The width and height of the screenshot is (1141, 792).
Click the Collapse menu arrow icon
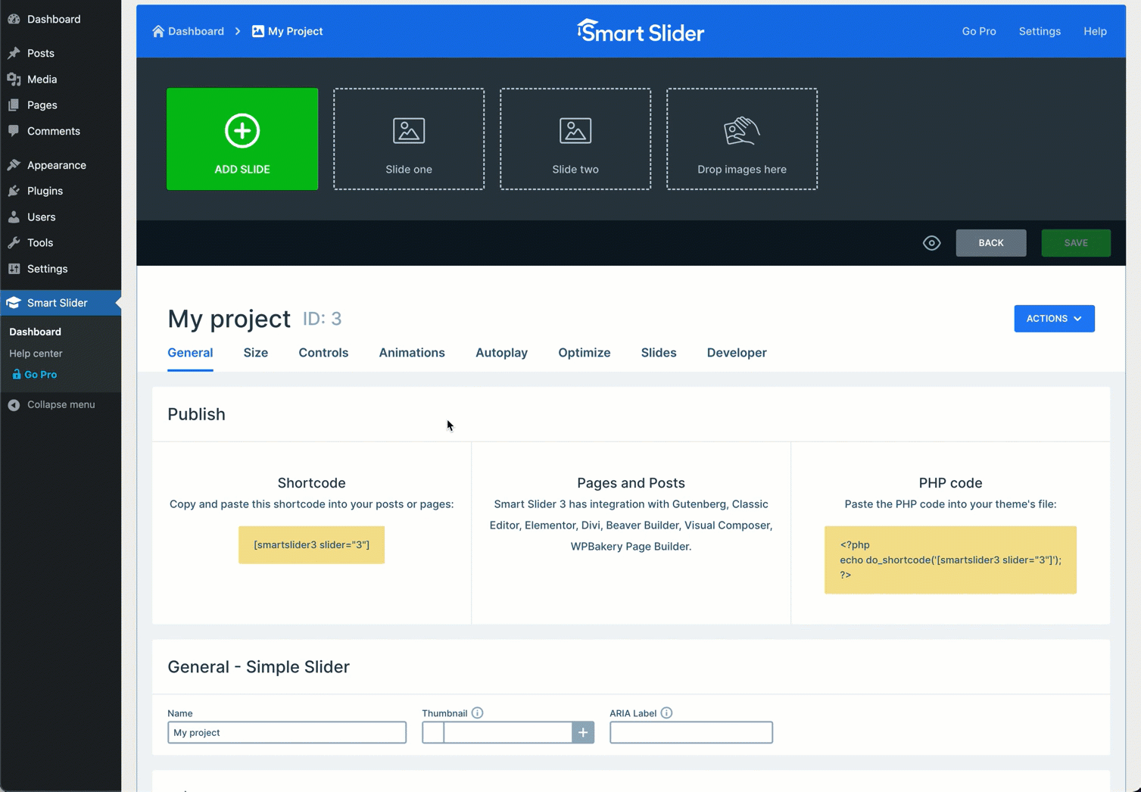click(14, 405)
